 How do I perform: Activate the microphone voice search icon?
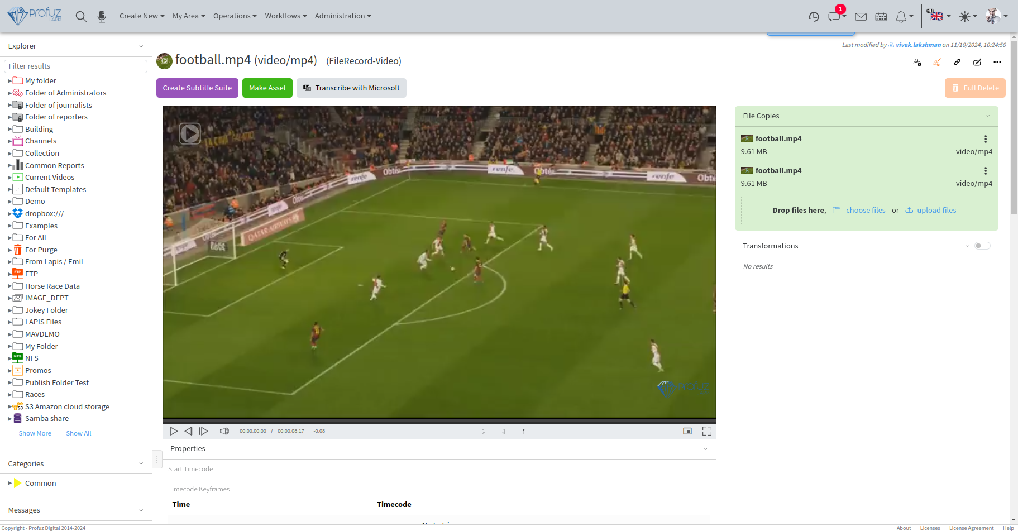(102, 16)
